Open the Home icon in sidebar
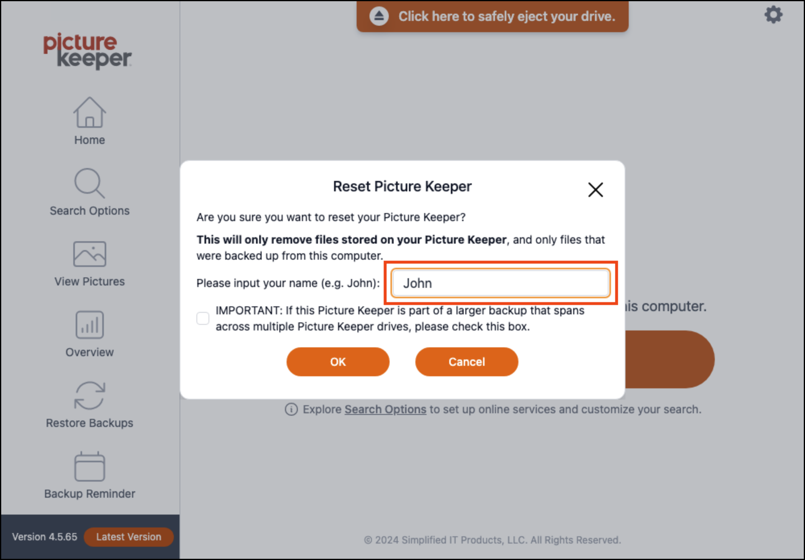 [89, 113]
